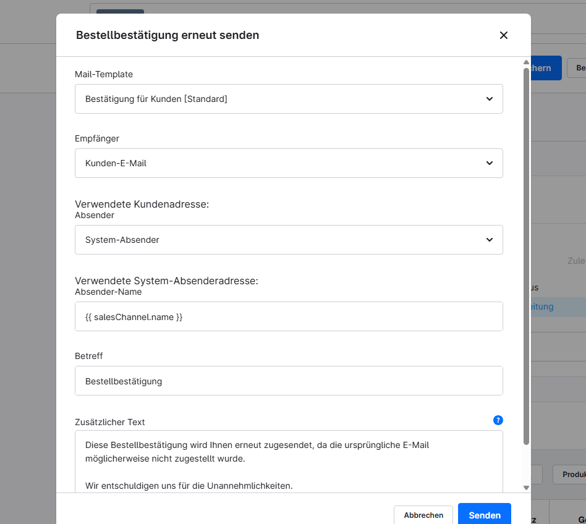
Task: Close the Bestellbestätigung dialog with the X icon
Action: click(504, 35)
